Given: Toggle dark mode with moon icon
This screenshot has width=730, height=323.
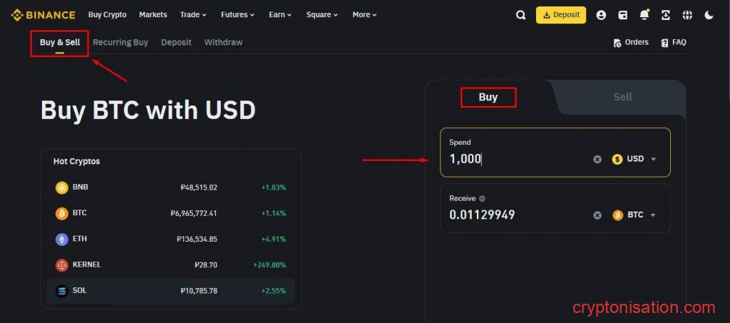Looking at the screenshot, I should (709, 15).
